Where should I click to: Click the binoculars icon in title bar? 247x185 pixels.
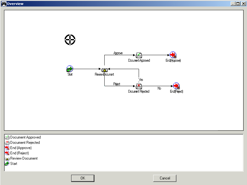click(4, 3)
